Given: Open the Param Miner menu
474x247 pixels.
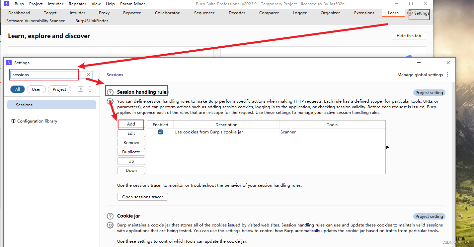Looking at the screenshot, I should [x=132, y=4].
